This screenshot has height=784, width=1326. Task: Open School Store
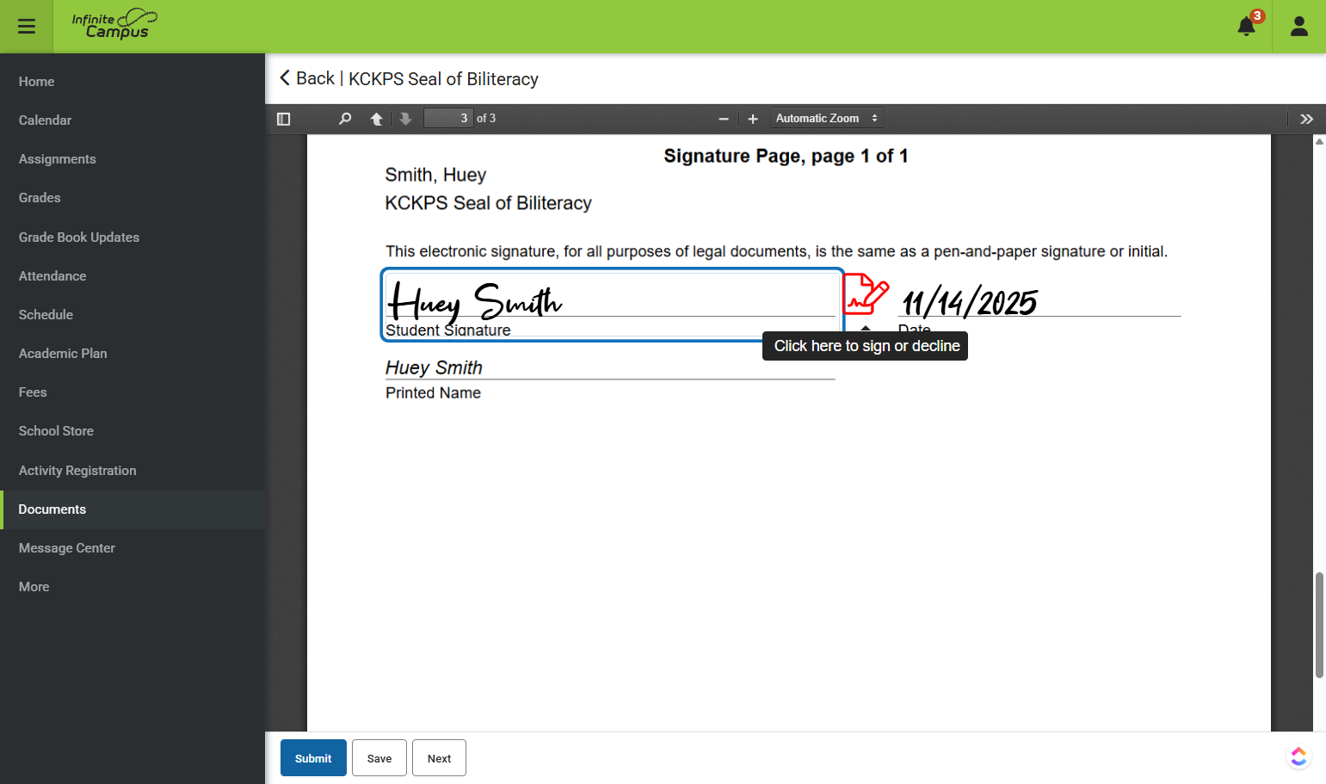point(133,431)
